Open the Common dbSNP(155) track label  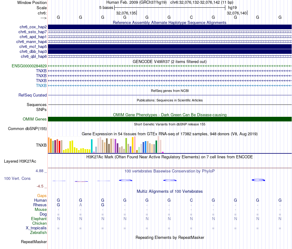coord(27,129)
